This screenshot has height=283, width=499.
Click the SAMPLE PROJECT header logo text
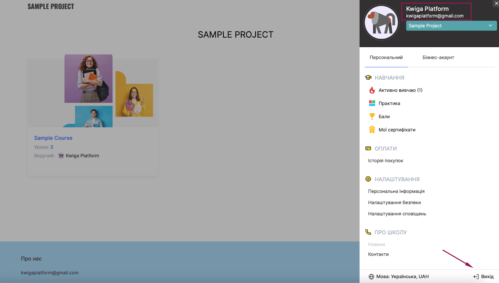51,7
